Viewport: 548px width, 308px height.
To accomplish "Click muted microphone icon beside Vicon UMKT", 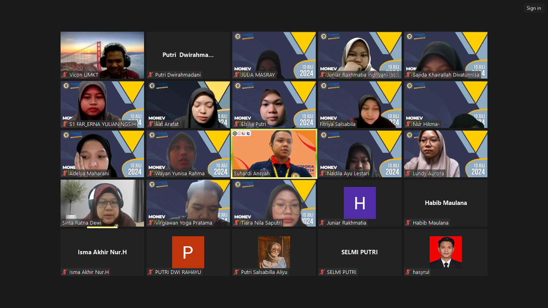I will click(65, 75).
